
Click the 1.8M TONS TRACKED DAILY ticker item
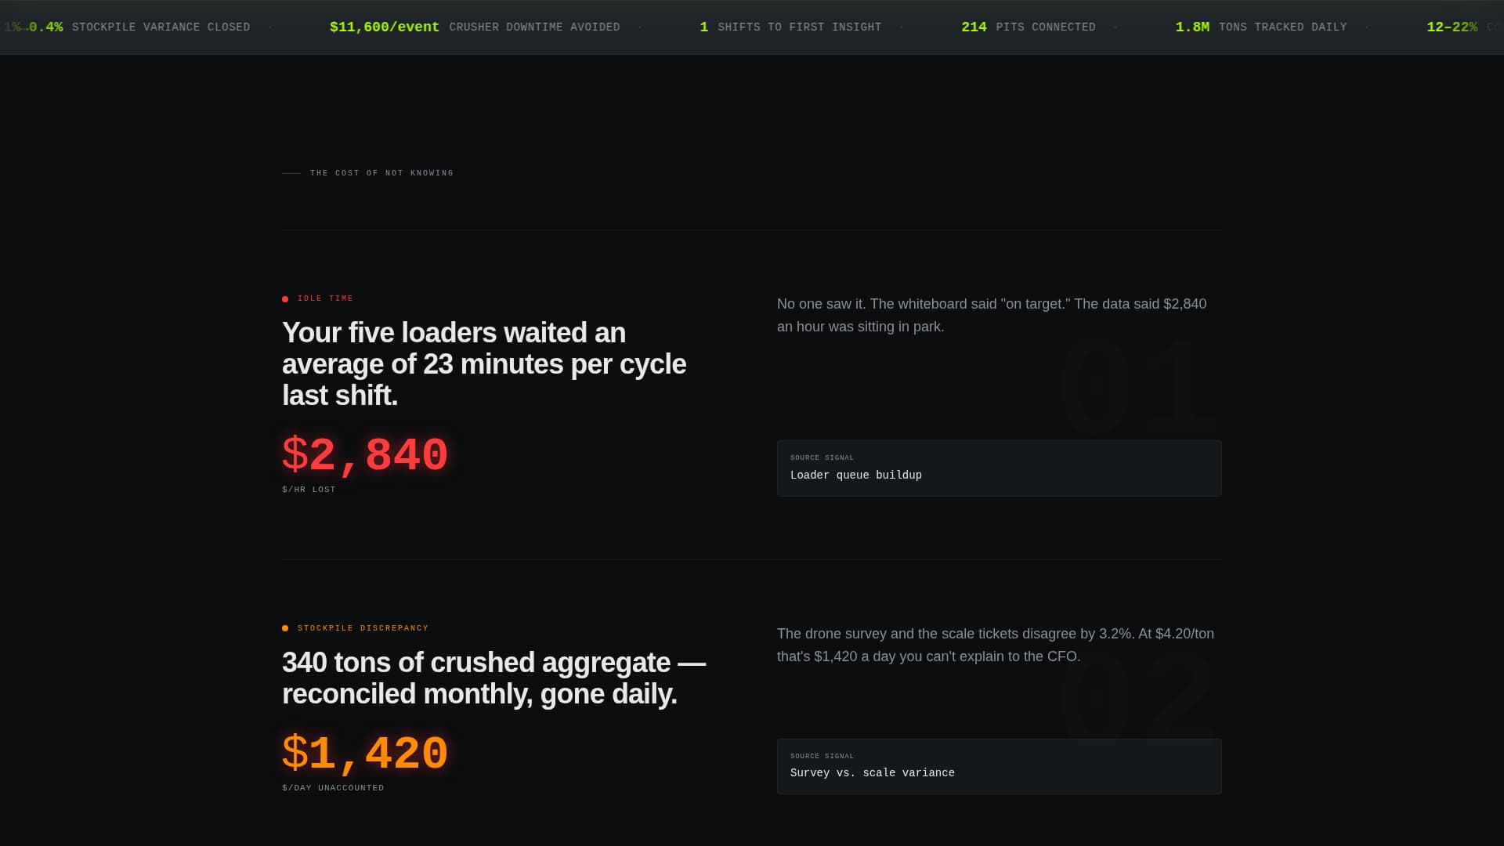tap(1261, 27)
